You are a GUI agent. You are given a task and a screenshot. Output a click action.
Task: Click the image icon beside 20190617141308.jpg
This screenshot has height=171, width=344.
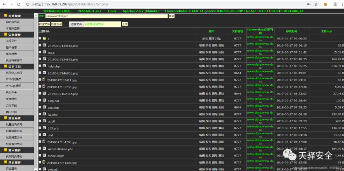[44, 162]
